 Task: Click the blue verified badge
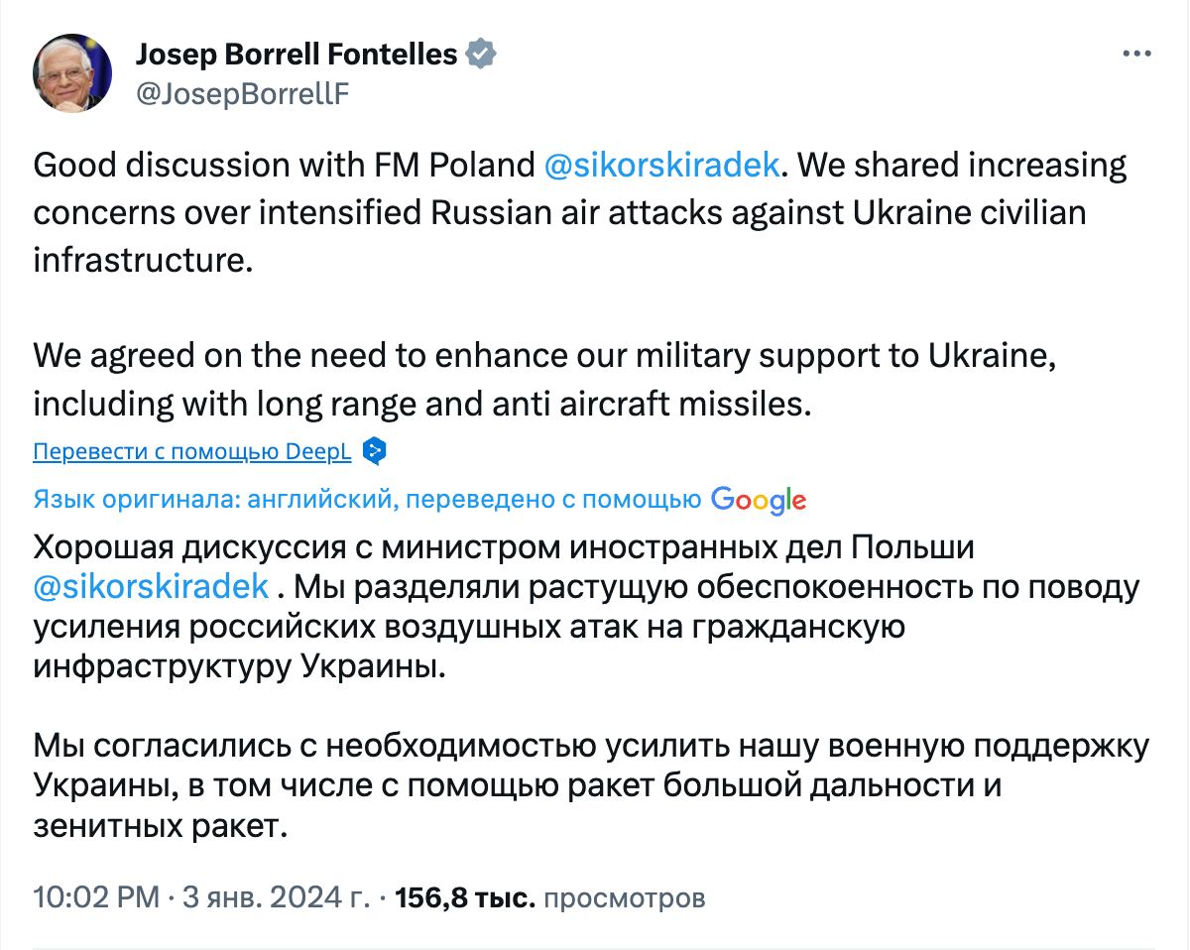(481, 54)
